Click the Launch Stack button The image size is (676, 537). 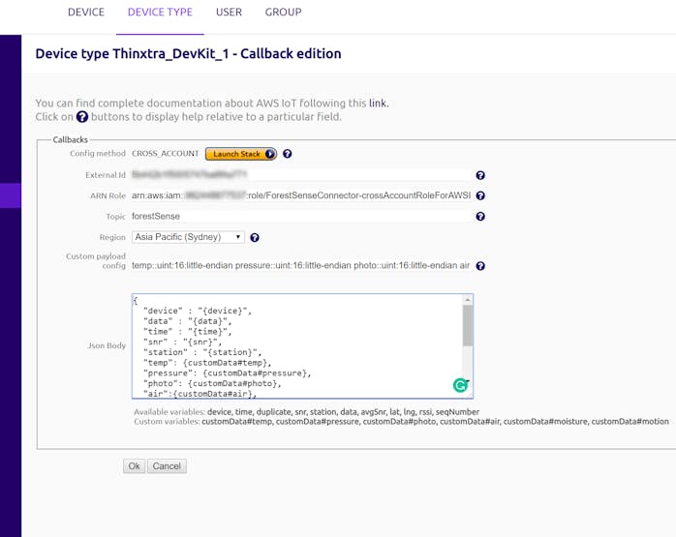pos(241,154)
